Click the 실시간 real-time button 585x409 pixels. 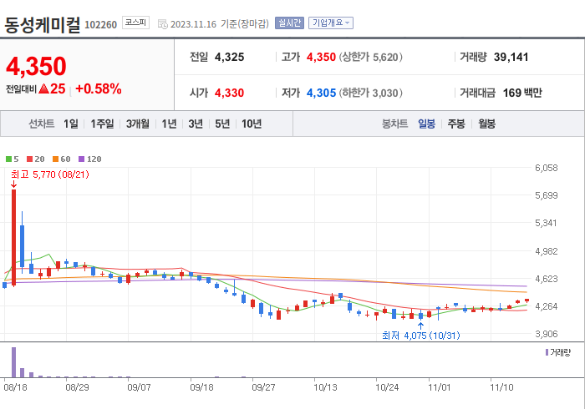coord(289,23)
